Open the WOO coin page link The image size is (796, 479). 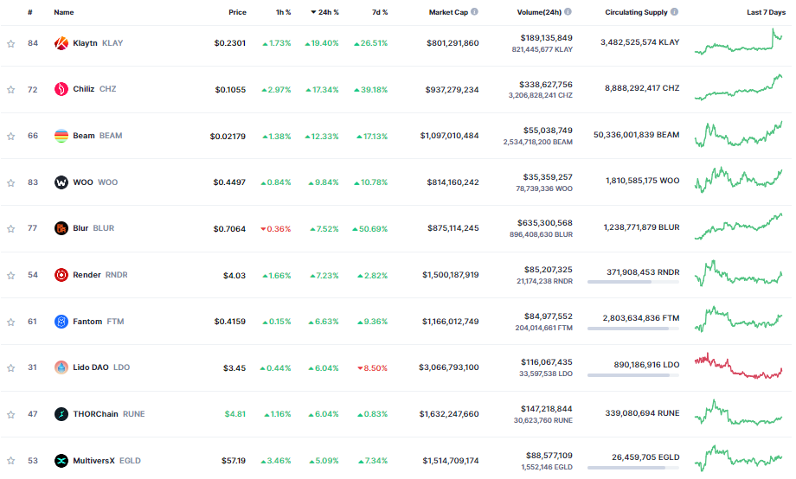(x=95, y=182)
